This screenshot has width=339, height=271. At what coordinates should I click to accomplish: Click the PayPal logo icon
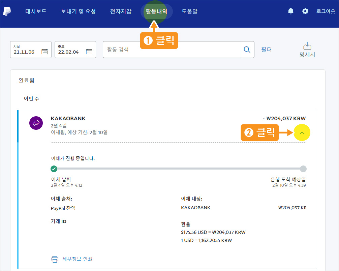[7, 11]
